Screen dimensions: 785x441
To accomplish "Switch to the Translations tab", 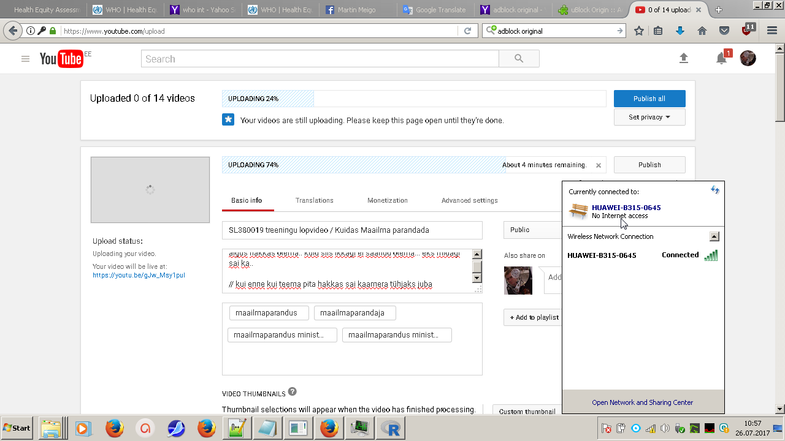I will point(314,200).
